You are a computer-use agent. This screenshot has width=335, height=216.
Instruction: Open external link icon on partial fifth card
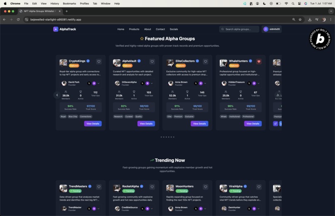[x=276, y=124]
